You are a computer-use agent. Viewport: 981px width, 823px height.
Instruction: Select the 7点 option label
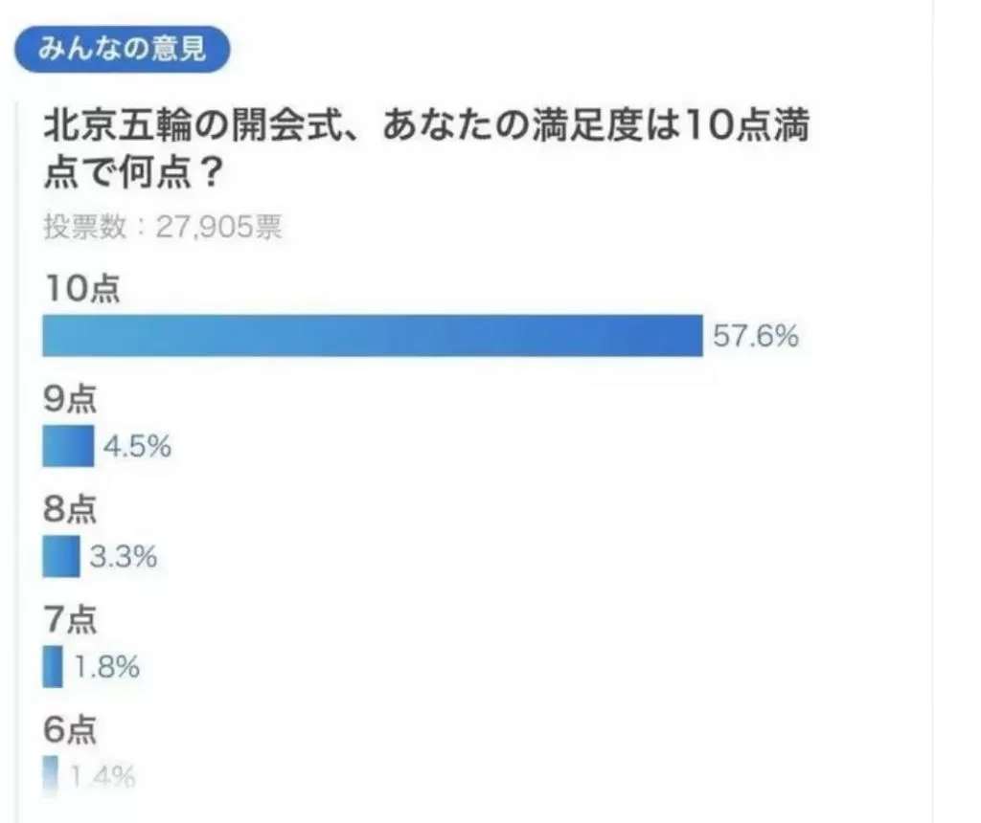click(69, 619)
